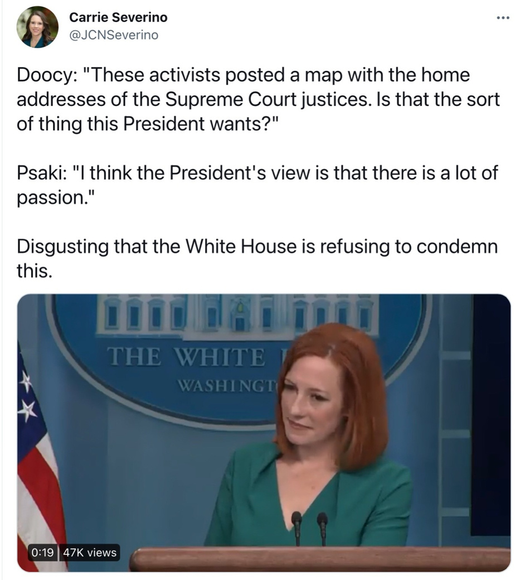Open Carrie Severino's profile avatar
Screen dimensions: 520x580
pos(37,27)
